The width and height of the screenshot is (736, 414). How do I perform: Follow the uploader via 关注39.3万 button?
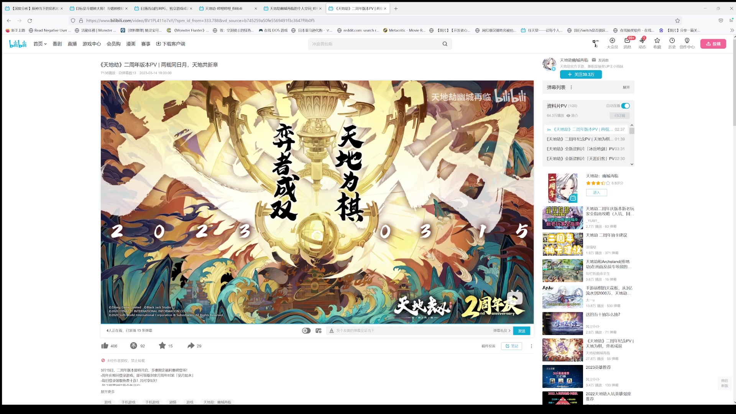[581, 74]
